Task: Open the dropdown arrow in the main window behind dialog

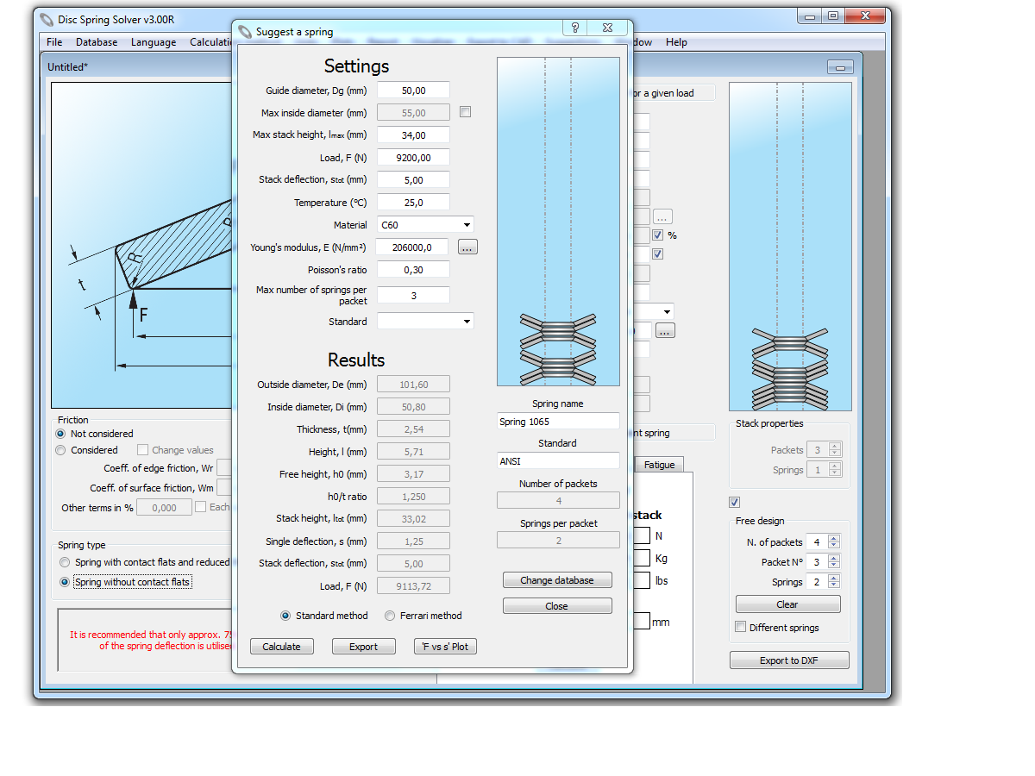Action: point(667,311)
